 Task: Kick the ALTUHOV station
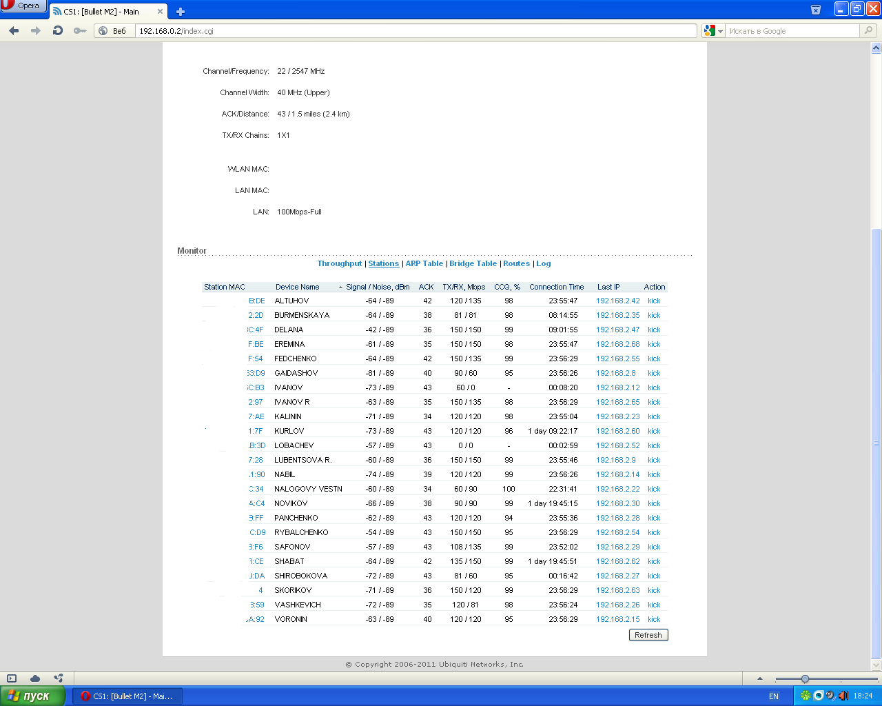(654, 301)
